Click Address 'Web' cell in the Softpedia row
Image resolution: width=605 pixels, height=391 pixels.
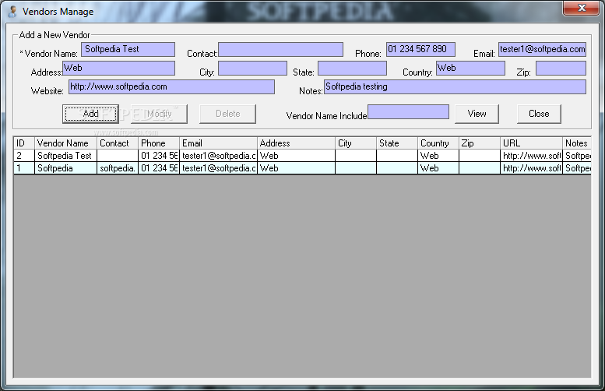tap(297, 168)
